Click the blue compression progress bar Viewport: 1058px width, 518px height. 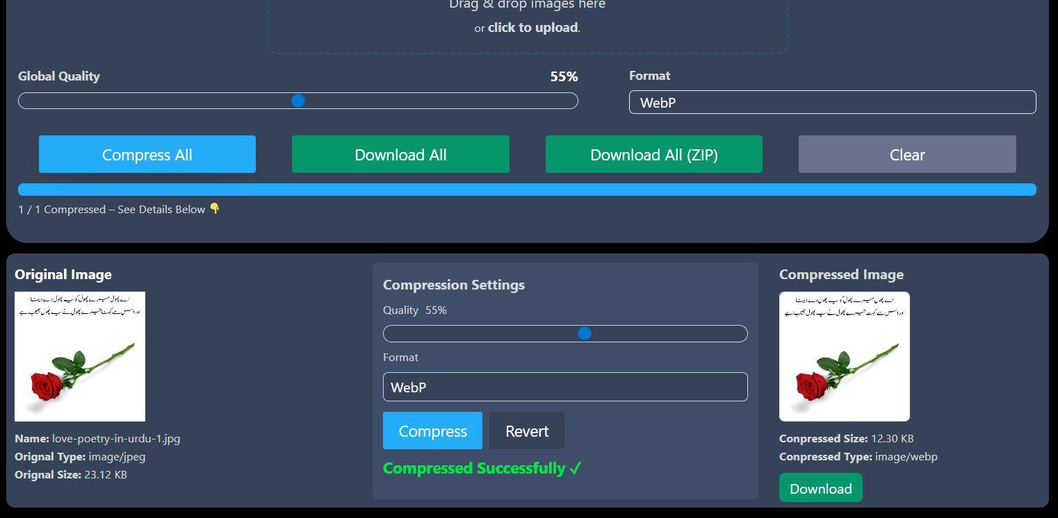tap(528, 189)
